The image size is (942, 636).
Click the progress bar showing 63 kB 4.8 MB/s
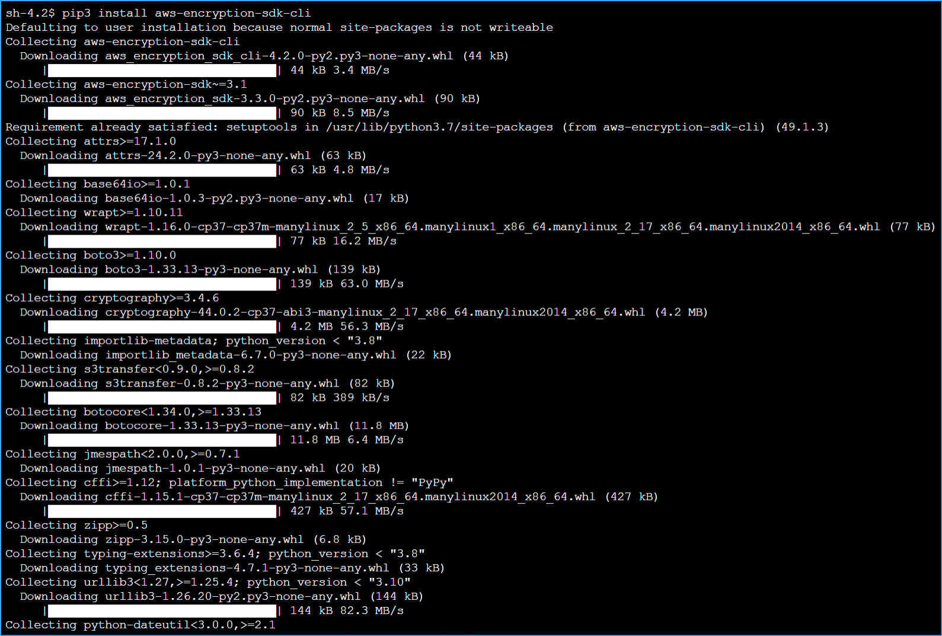(162, 170)
